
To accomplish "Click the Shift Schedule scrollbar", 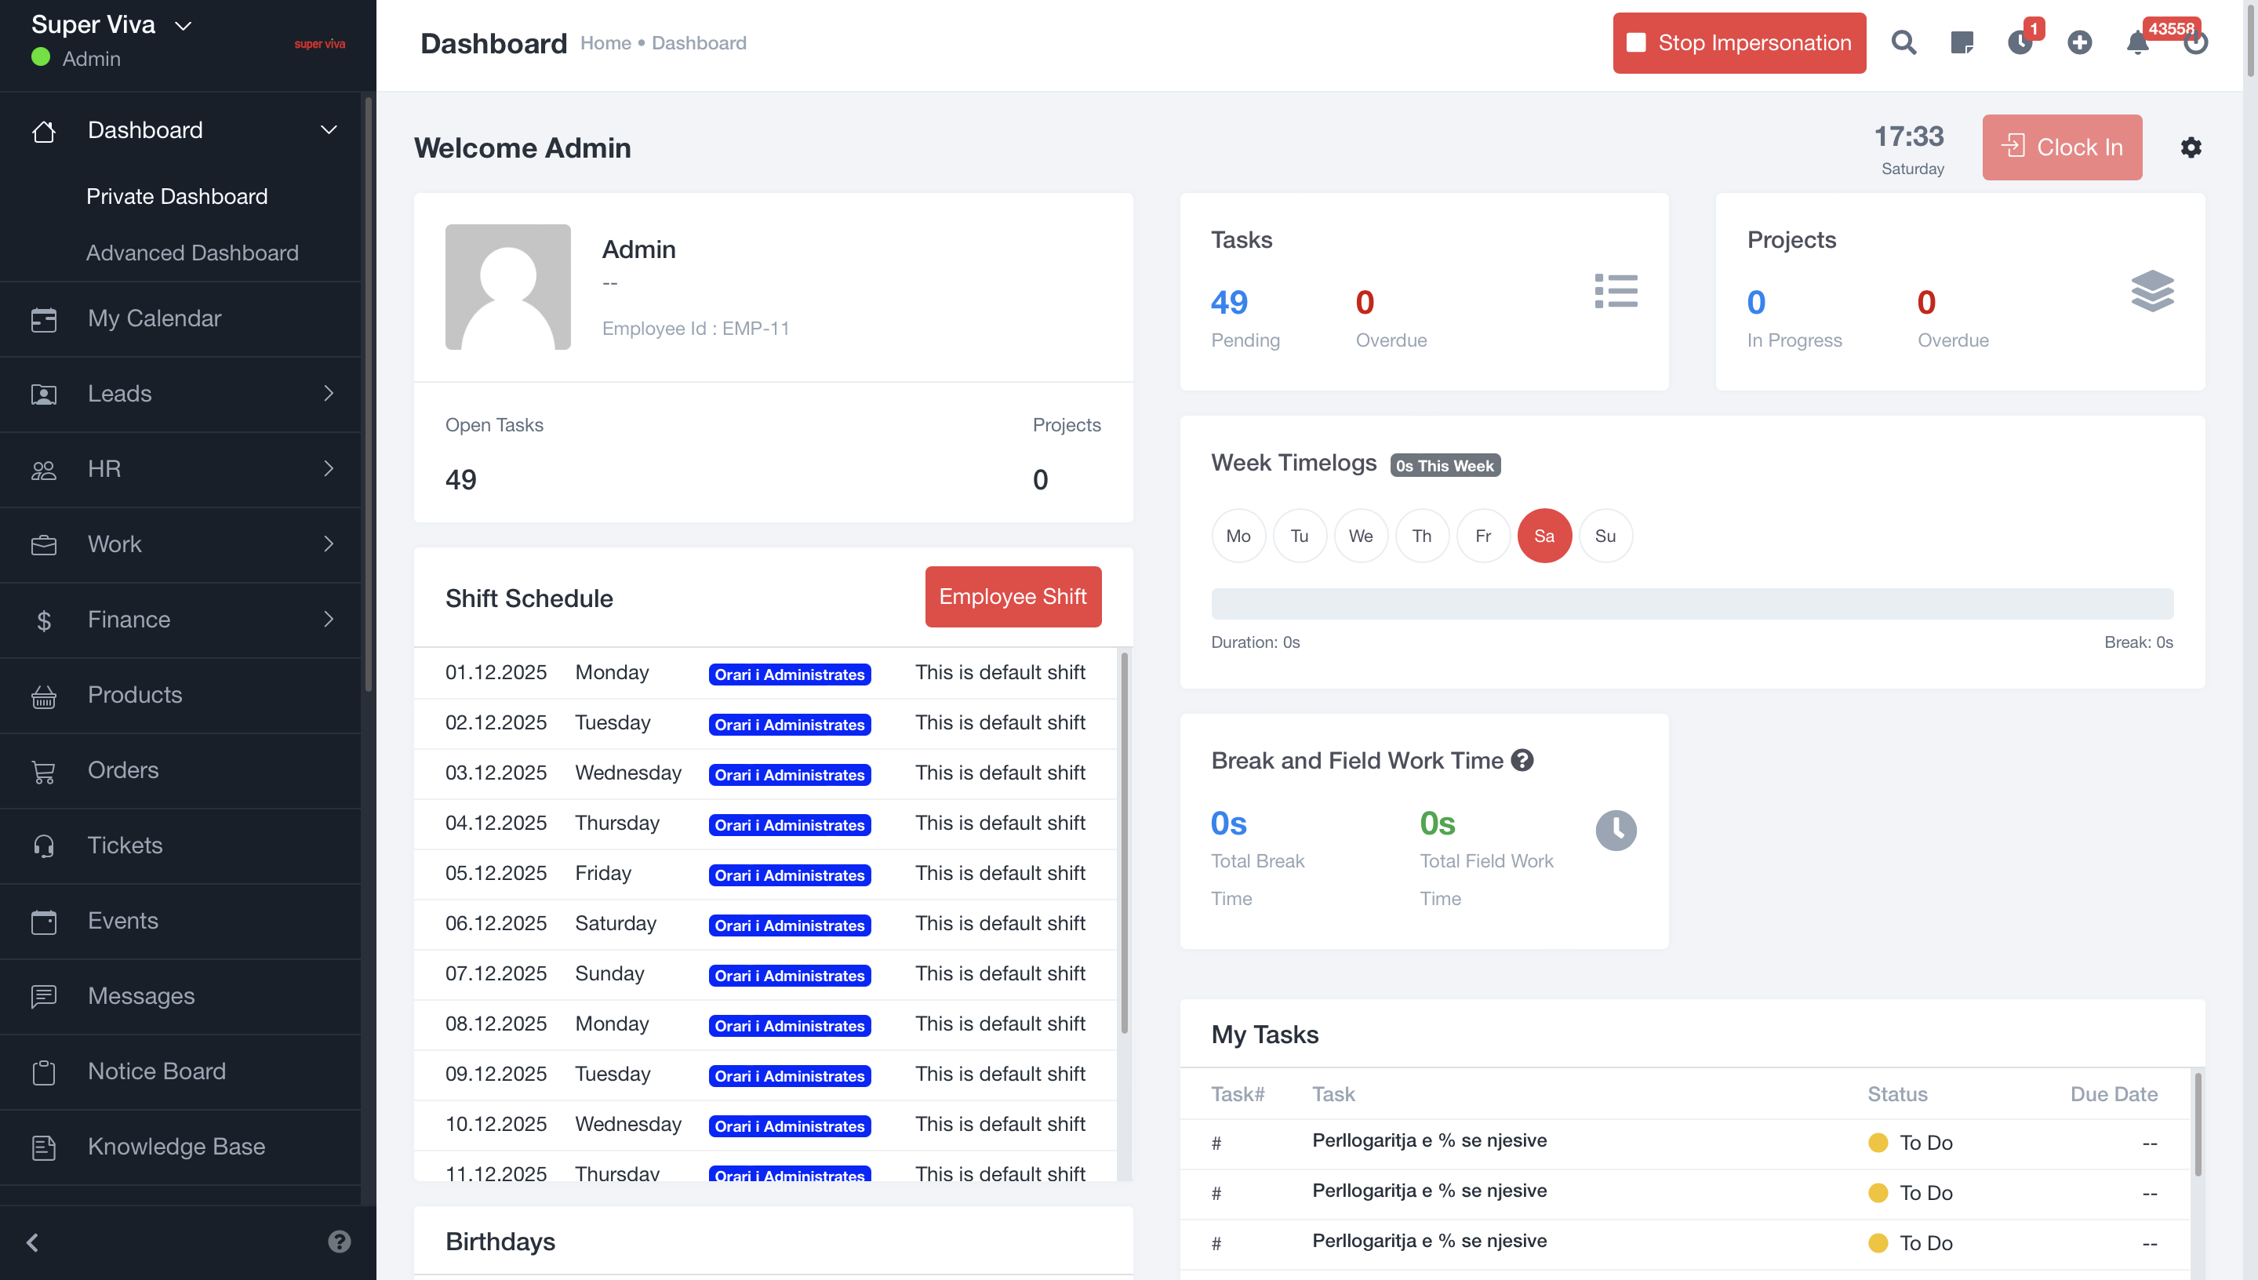I will [x=1123, y=844].
